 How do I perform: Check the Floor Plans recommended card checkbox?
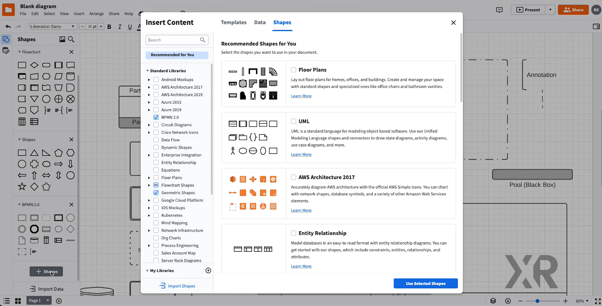point(293,70)
